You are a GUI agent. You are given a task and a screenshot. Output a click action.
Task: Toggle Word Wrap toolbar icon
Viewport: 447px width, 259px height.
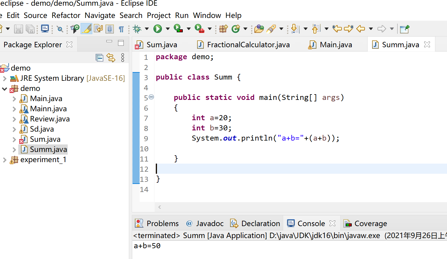pyautogui.click(x=98, y=29)
